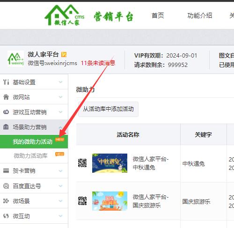This screenshot has height=228, width=234.
Task: Expand the 百度直达号 chevron
Action: 61,186
